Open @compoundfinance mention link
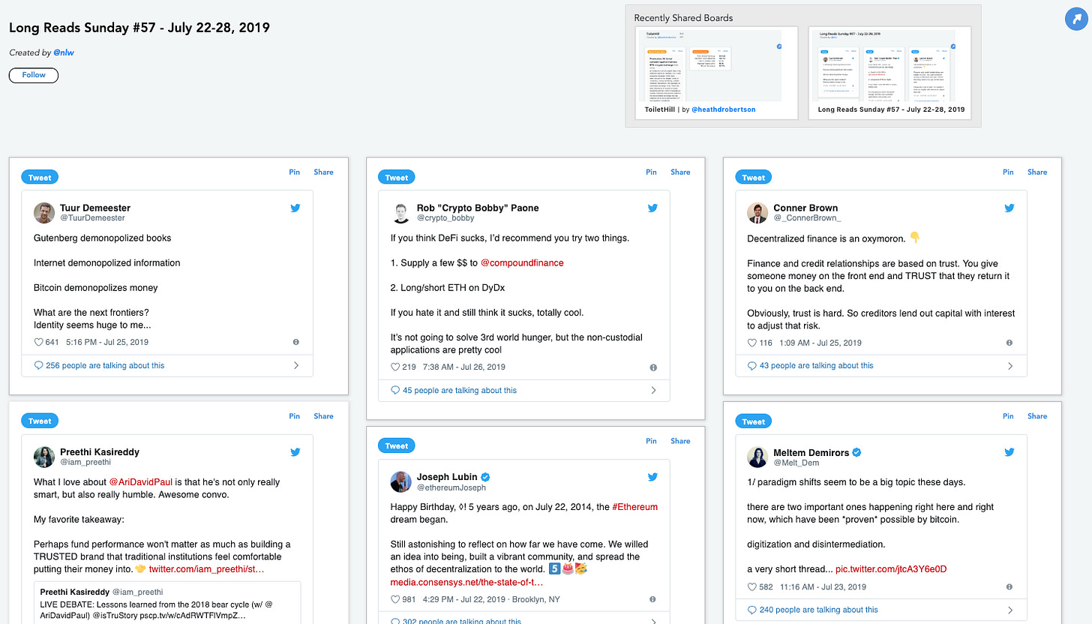 click(x=521, y=263)
